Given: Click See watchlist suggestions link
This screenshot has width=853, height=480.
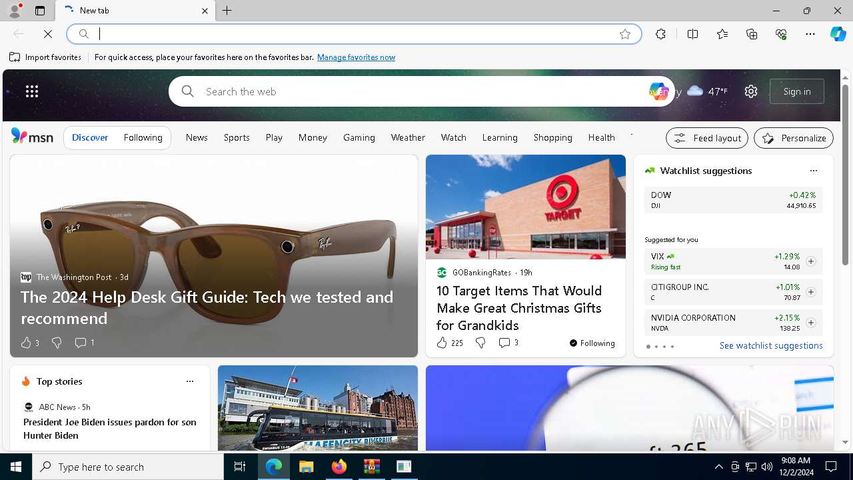Looking at the screenshot, I should click(x=771, y=345).
